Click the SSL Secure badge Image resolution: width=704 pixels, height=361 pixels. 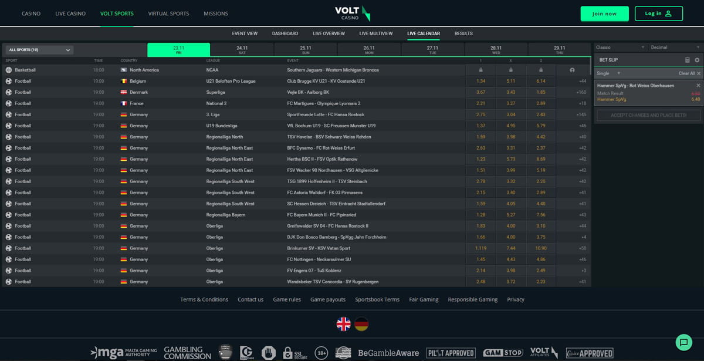click(x=295, y=353)
